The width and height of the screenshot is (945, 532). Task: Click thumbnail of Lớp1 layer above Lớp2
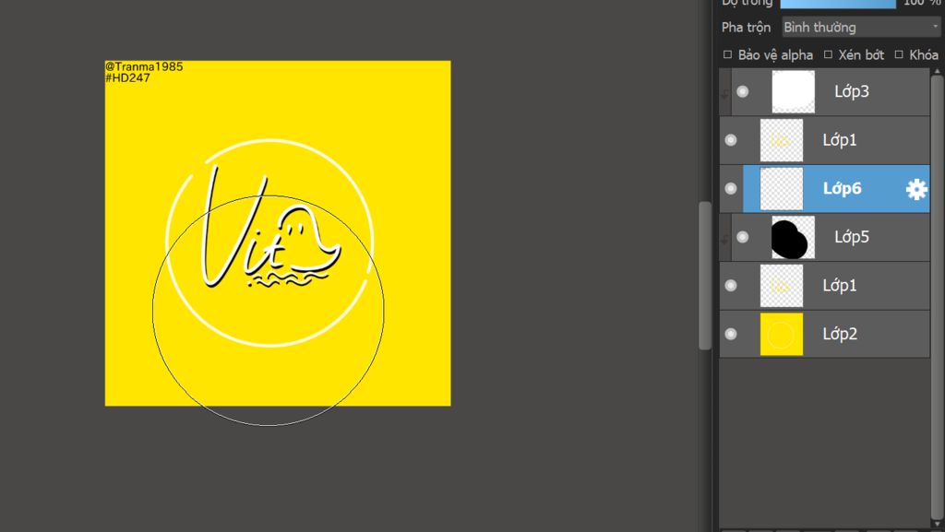781,285
